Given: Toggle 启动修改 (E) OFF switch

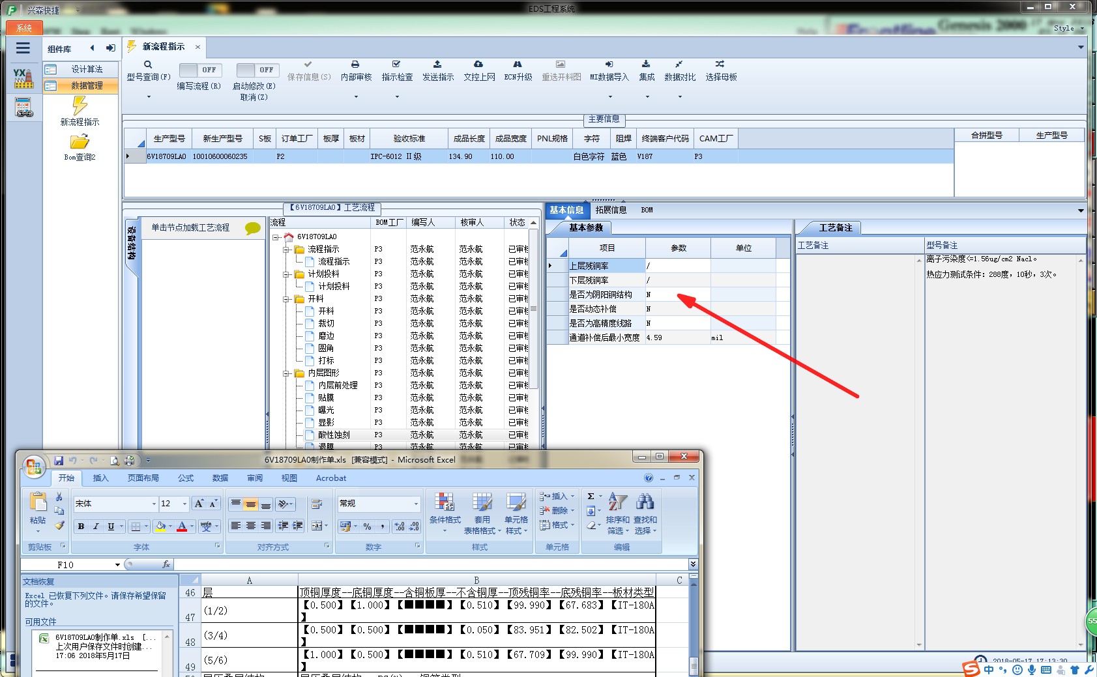Looking at the screenshot, I should coord(257,70).
